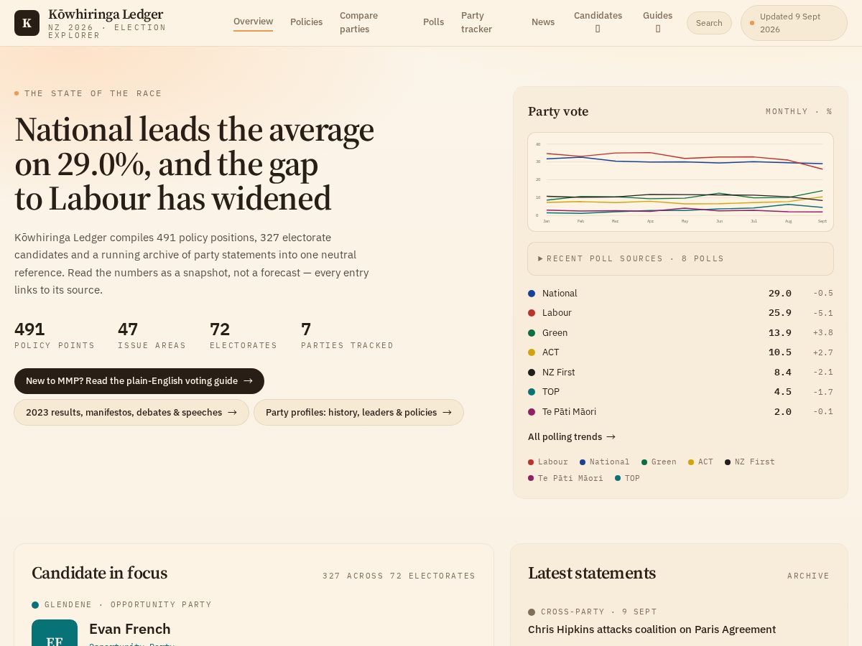Click the arrow icon beside All polling trends
Image resolution: width=862 pixels, height=646 pixels.
click(x=611, y=437)
